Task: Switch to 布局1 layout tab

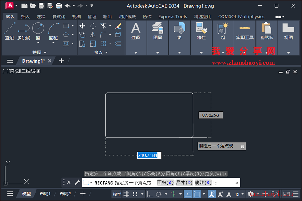Action: click(45, 194)
